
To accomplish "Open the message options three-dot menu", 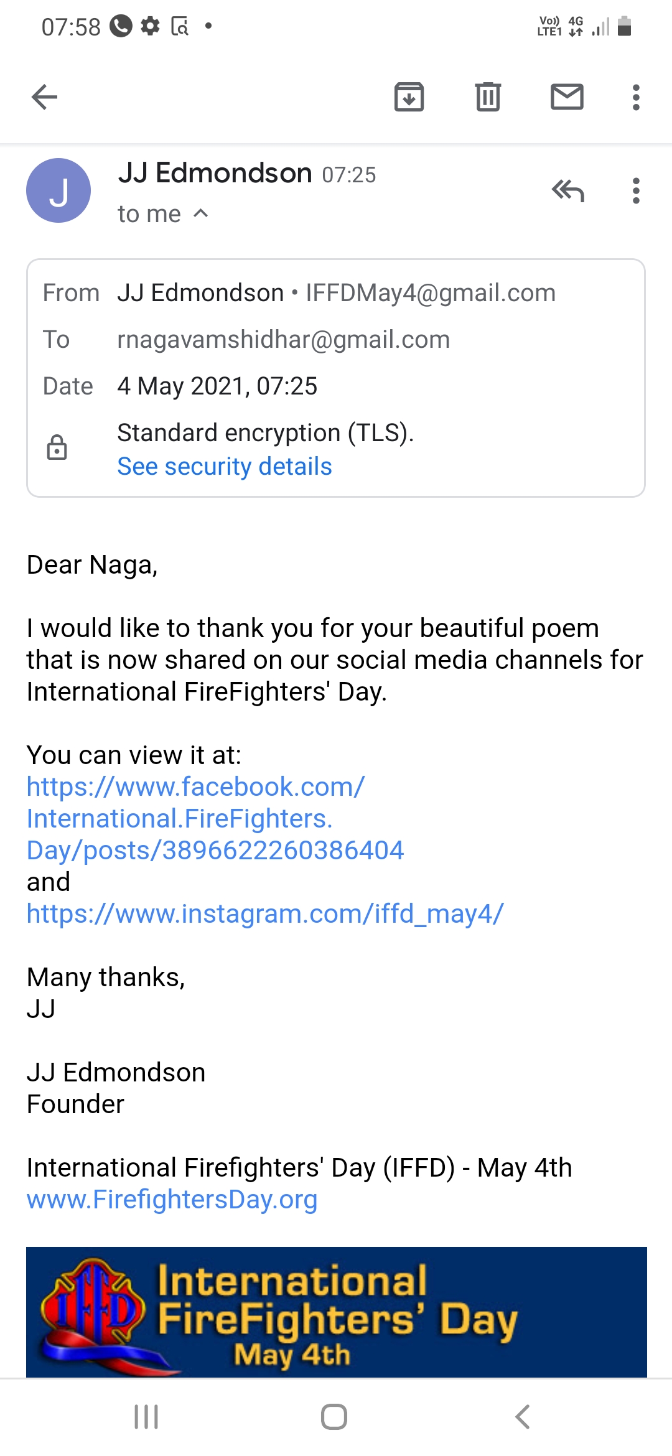I will point(635,190).
